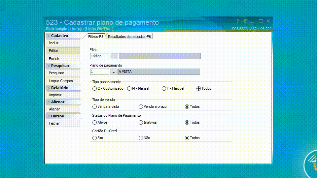The height and width of the screenshot is (178, 317).
Task: Open the Plano de pagamento lookup ellipsis button
Action: tap(113, 72)
